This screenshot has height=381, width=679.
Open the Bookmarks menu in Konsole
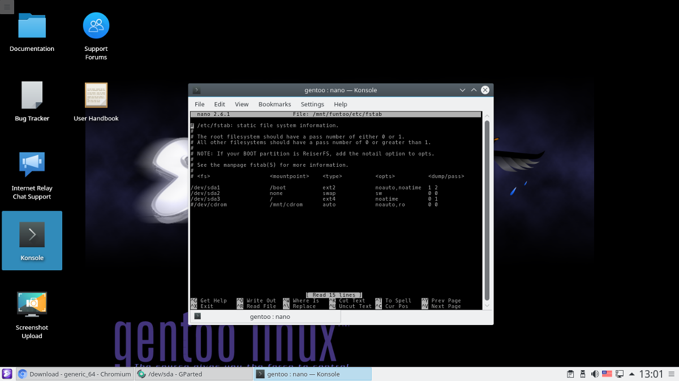pos(274,104)
